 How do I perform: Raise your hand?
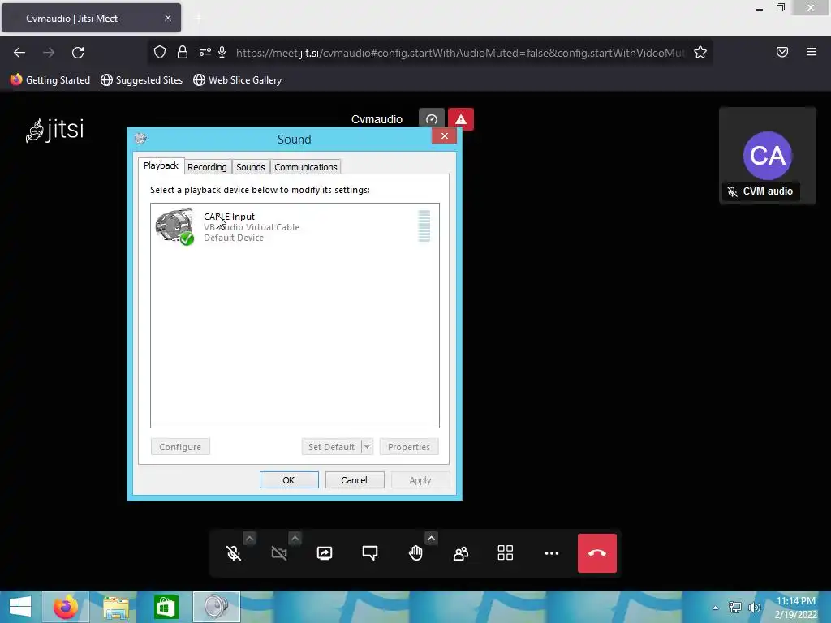coord(415,553)
